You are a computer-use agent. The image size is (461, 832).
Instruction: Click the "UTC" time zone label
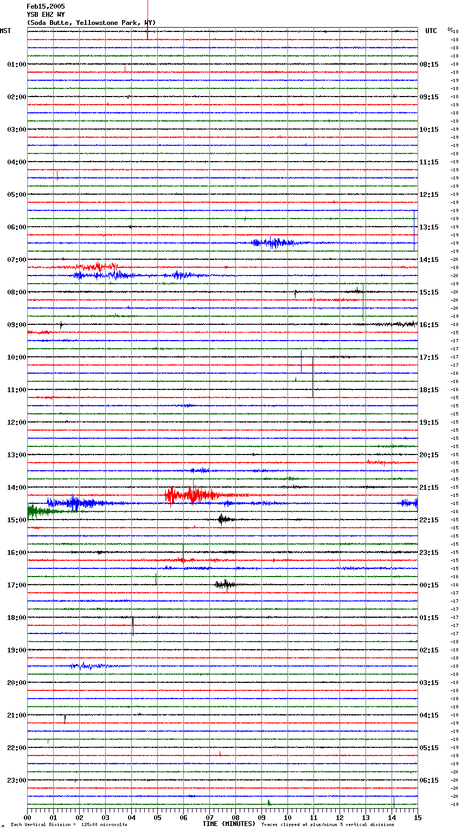coord(431,31)
